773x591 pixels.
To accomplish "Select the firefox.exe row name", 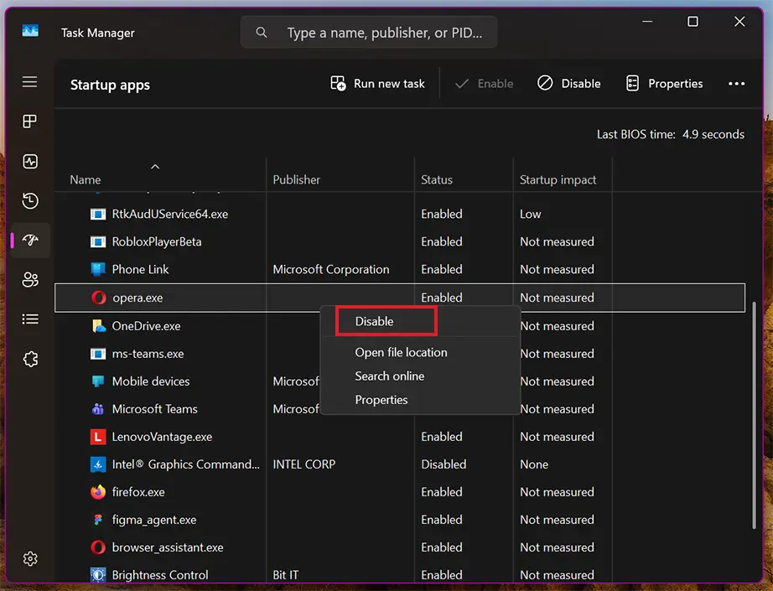I will (138, 492).
